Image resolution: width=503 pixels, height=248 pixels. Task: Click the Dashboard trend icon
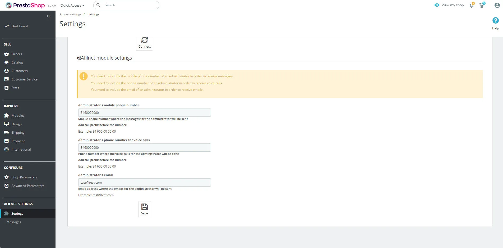pyautogui.click(x=7, y=26)
